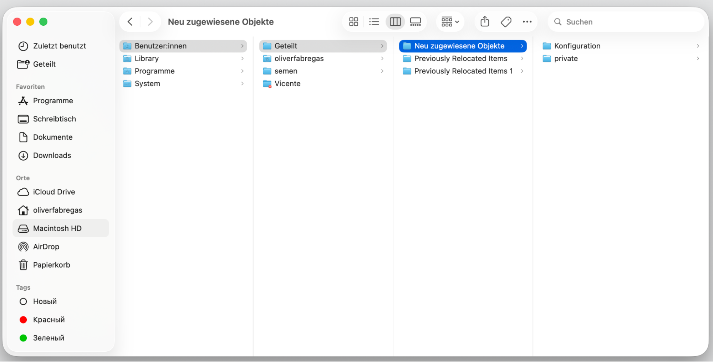The height and width of the screenshot is (362, 713).
Task: Click the semen folder icon
Action: (267, 71)
